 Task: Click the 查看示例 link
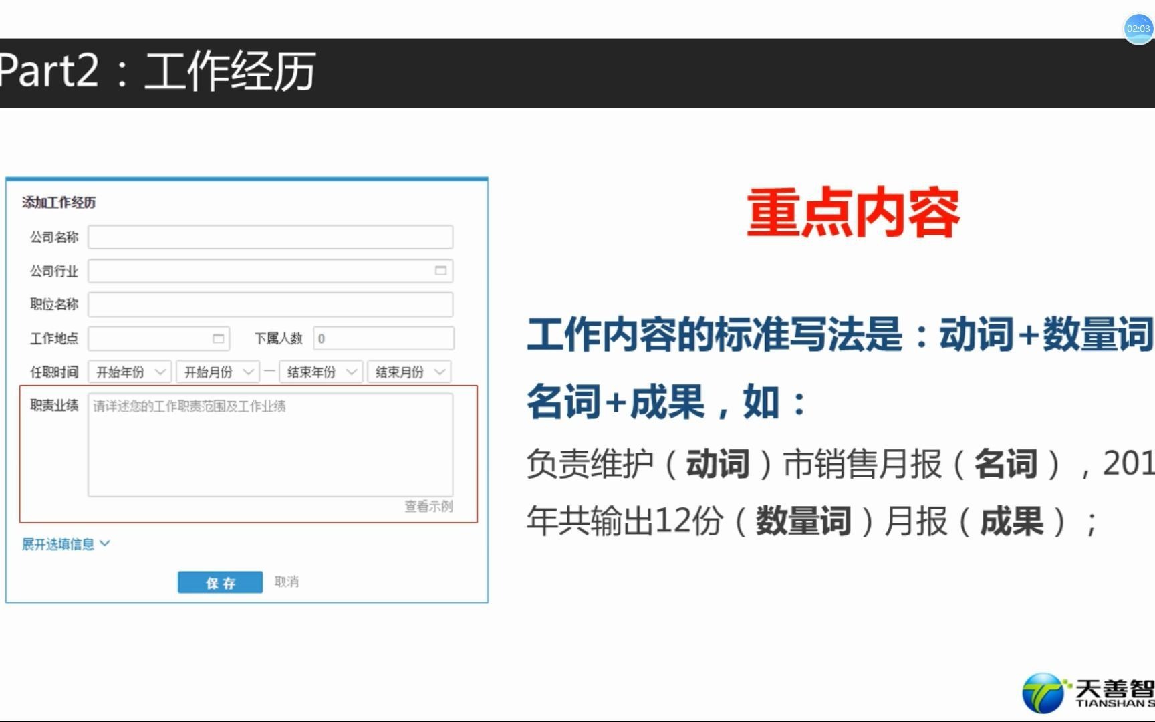pos(428,506)
